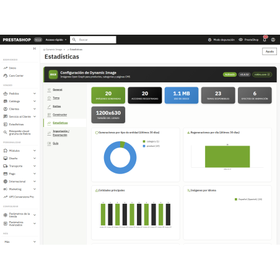Click the Modo depuración link
Viewport: 280px width, 280px height.
(x=224, y=40)
